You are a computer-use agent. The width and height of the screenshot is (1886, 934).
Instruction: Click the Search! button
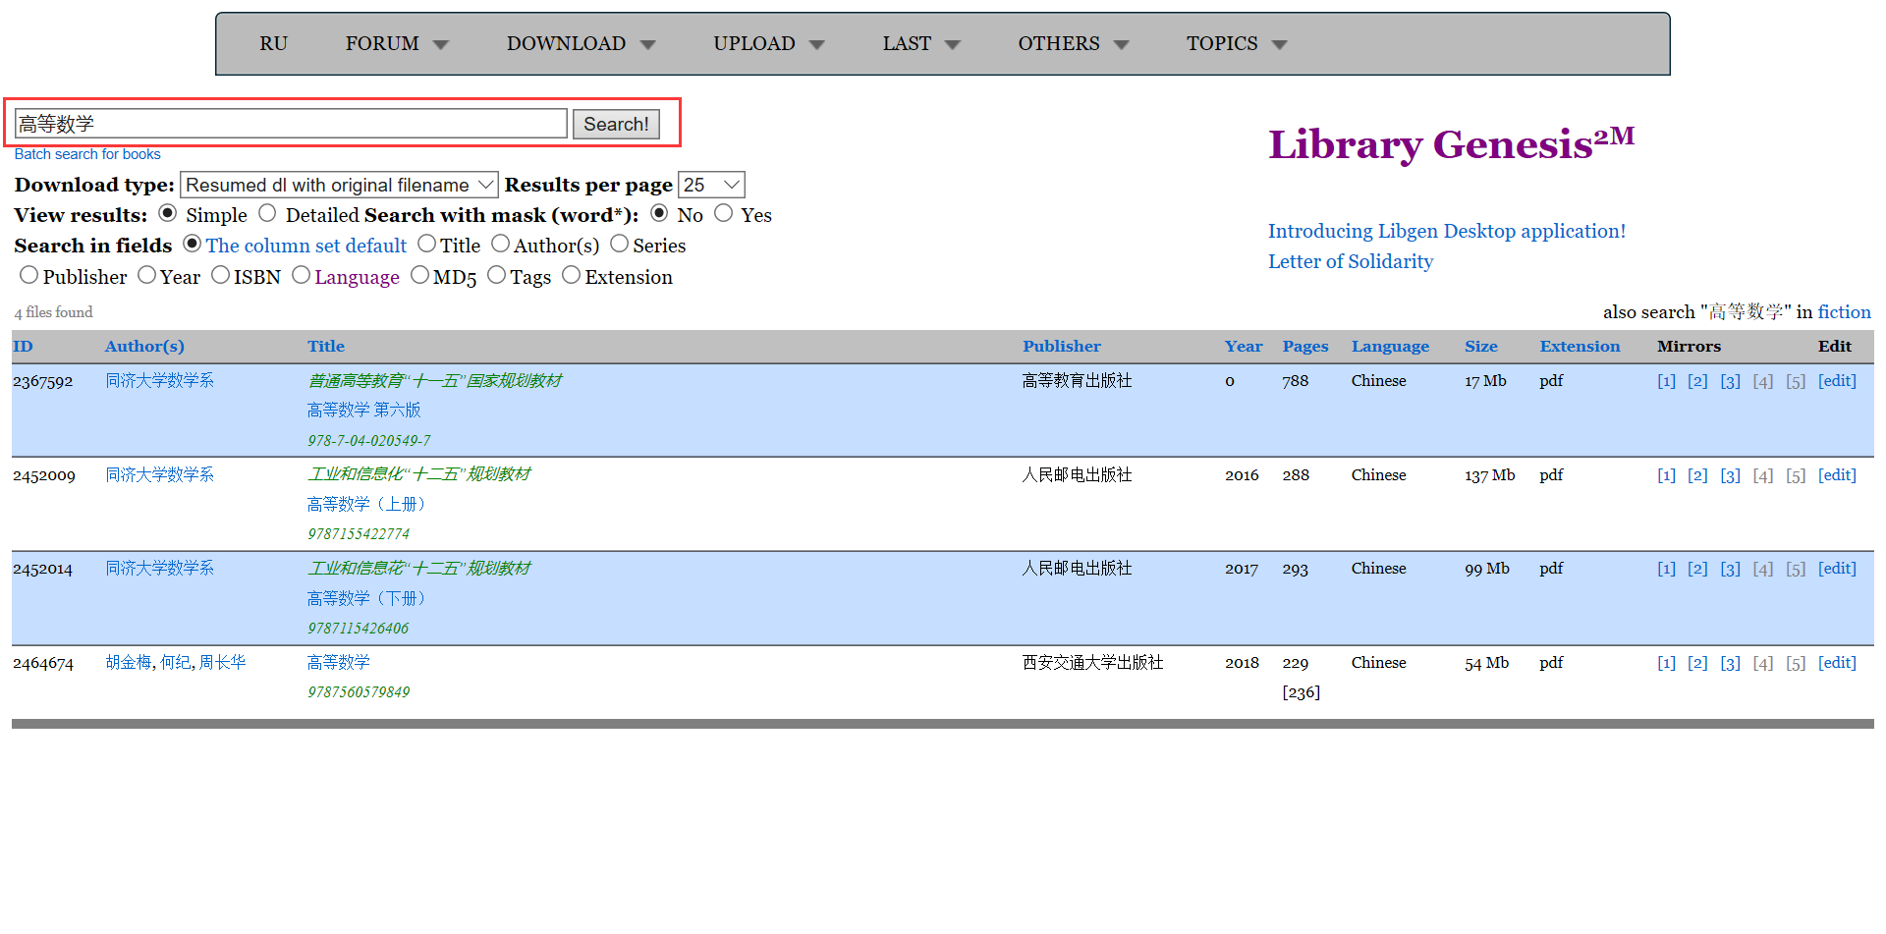point(616,125)
